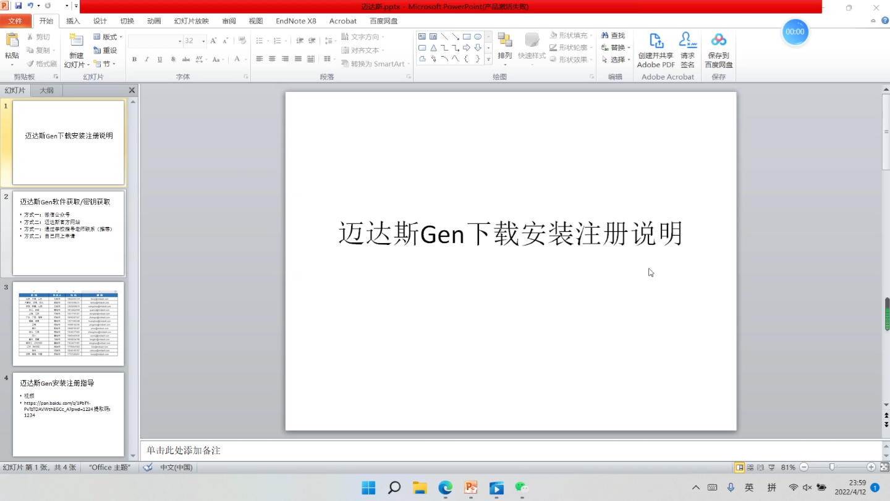Expand the shapes gallery more arrow
This screenshot has width=890, height=501.
pyautogui.click(x=488, y=59)
